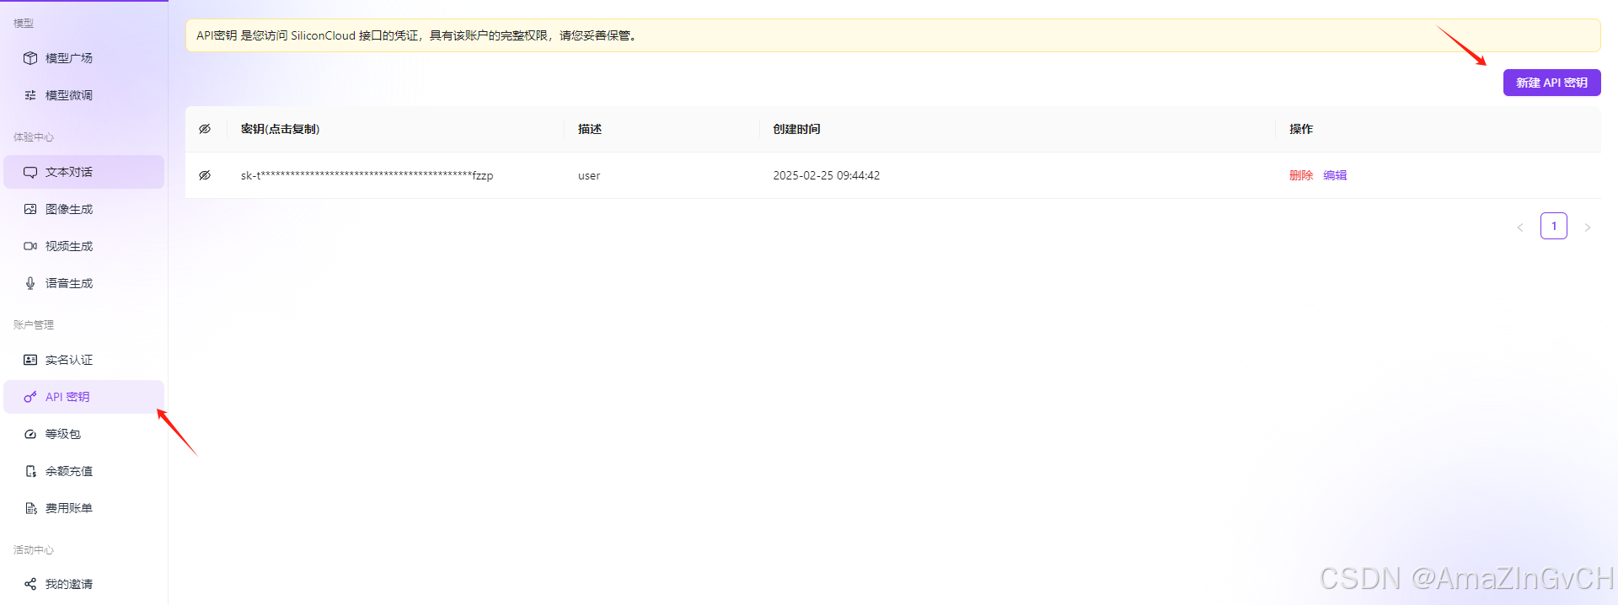Click the 我的邀请 share icon
This screenshot has width=1618, height=605.
(x=30, y=584)
